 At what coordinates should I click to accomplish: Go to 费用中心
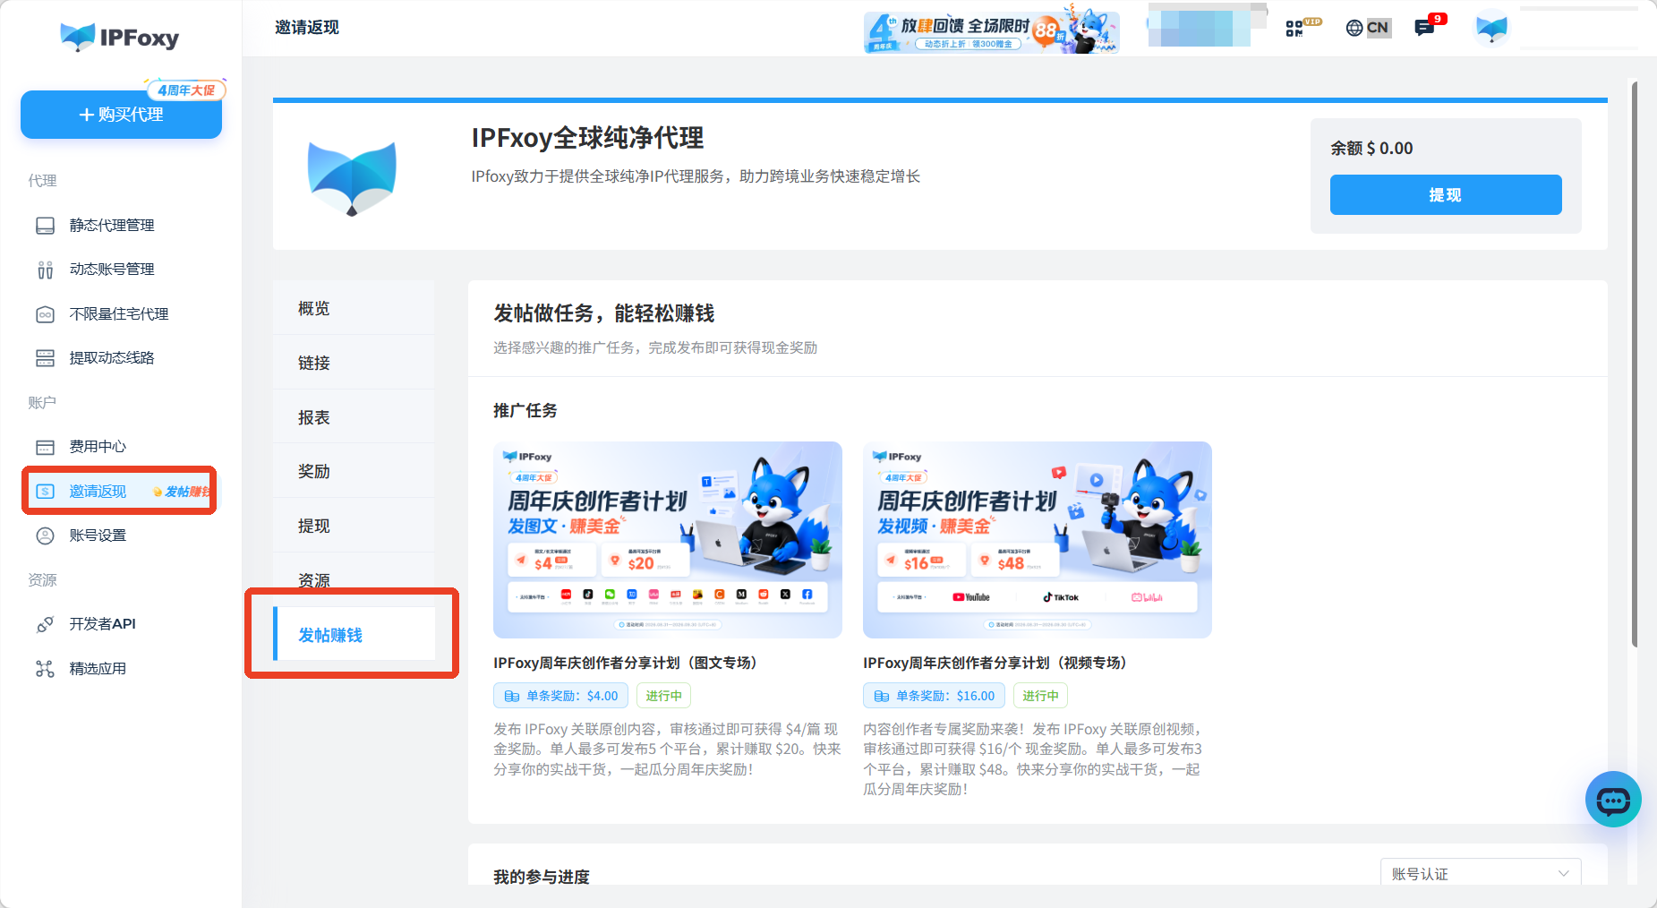tap(98, 447)
